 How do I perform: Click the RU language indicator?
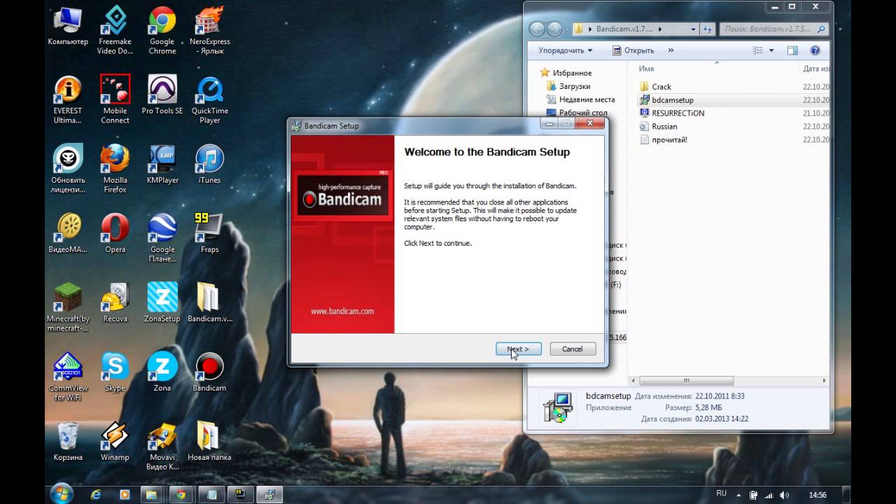pyautogui.click(x=721, y=494)
